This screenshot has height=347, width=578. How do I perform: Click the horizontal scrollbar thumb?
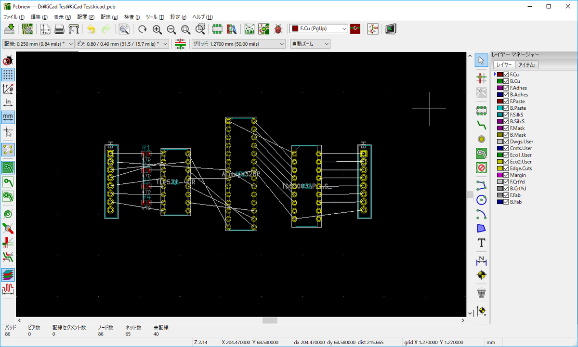270,321
